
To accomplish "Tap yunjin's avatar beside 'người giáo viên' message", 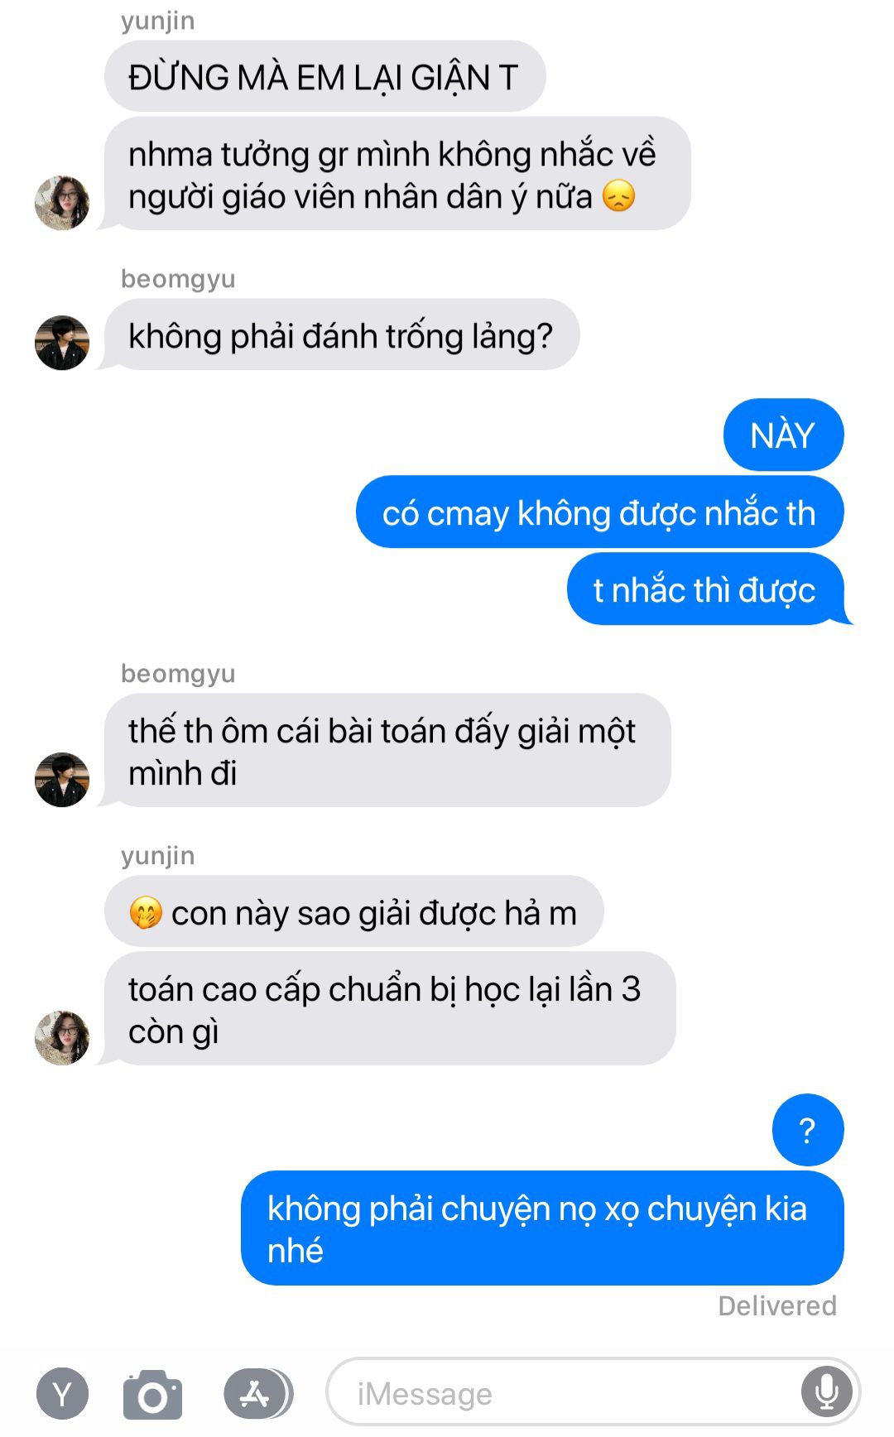I will point(62,203).
